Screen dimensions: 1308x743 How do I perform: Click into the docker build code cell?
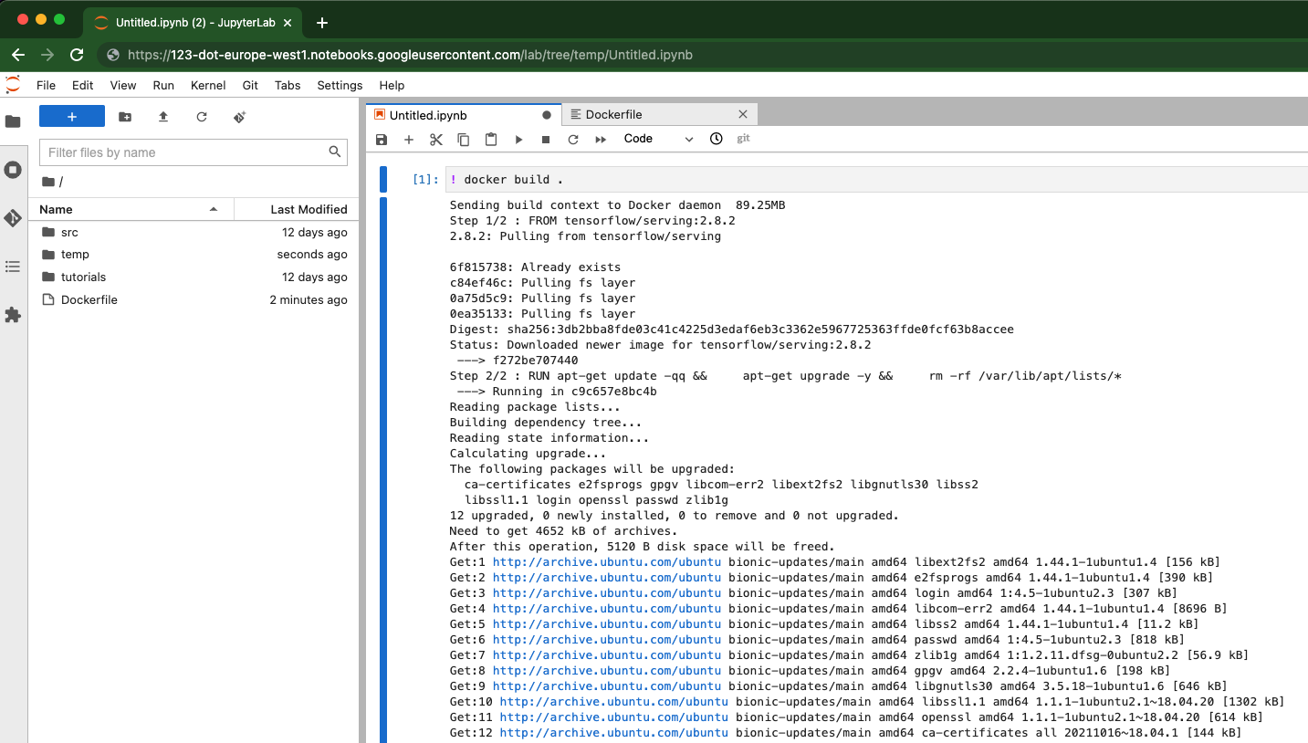click(x=876, y=179)
